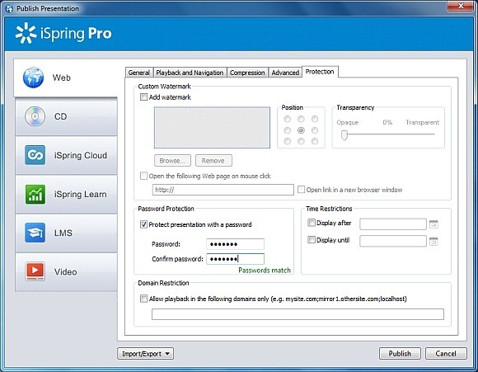The image size is (478, 372).
Task: Go to the Compression tab
Action: 247,73
